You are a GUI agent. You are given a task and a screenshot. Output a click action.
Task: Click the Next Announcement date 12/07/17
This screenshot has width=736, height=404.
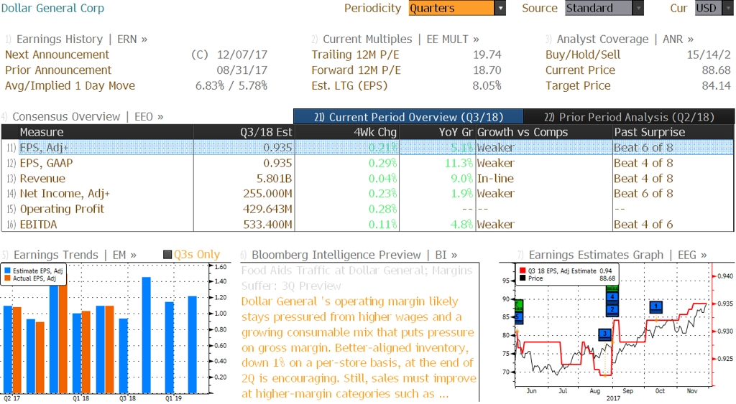click(241, 55)
